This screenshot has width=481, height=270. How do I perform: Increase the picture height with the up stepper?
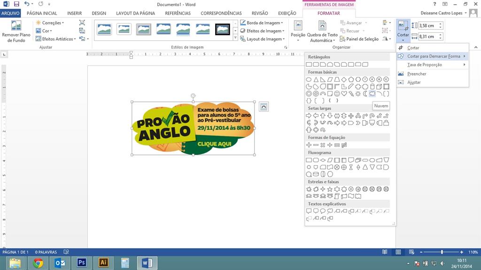click(x=441, y=23)
